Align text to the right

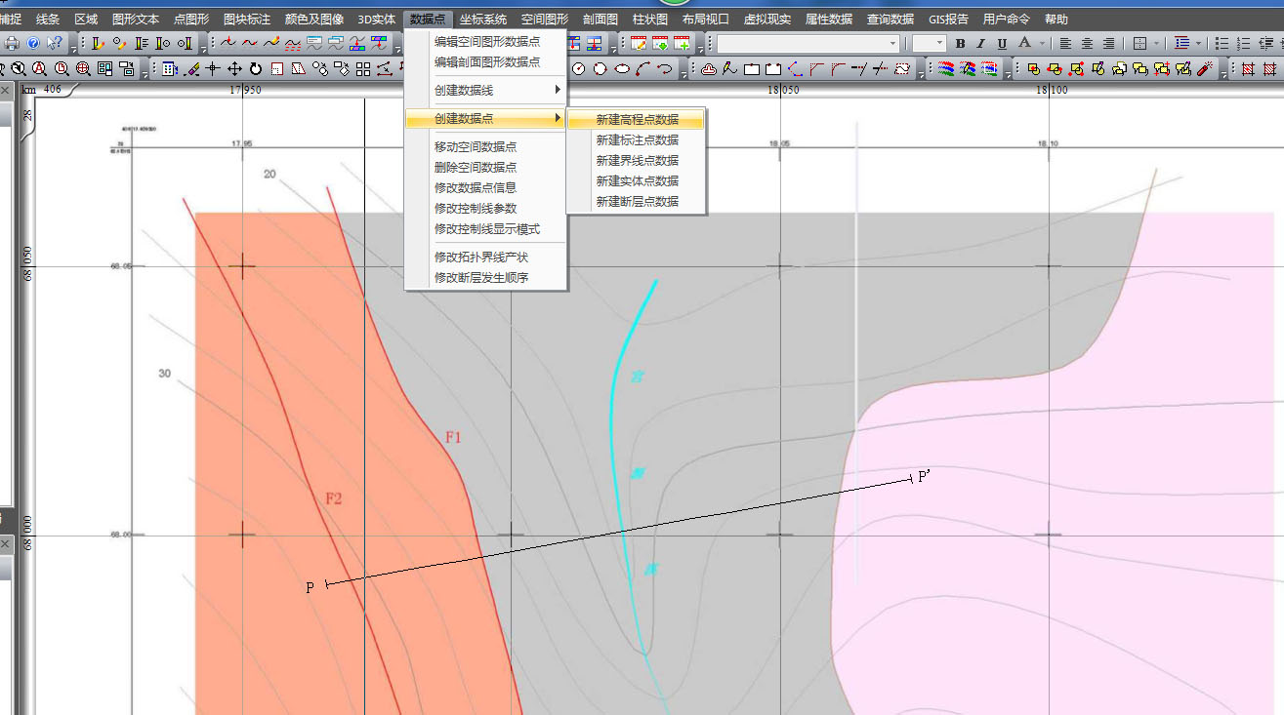(1108, 43)
